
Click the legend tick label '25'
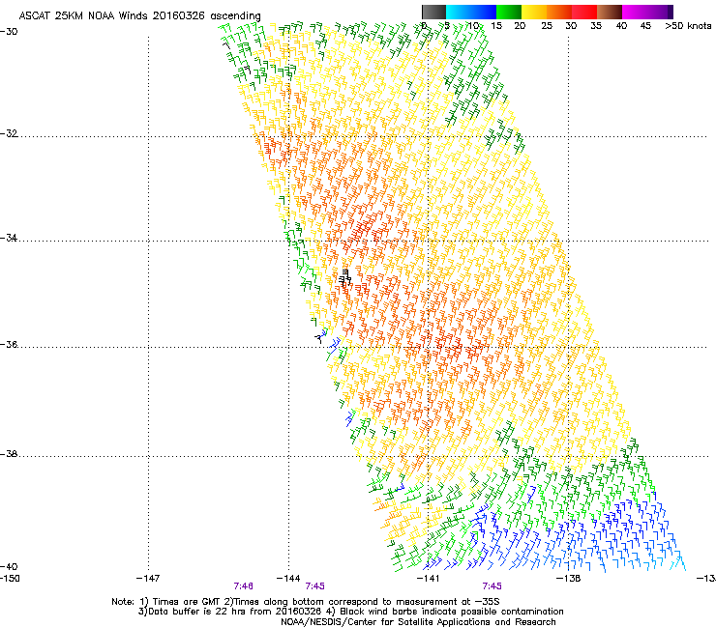547,25
